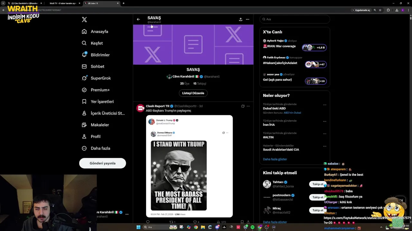Click the share list icon
Screen dimensions: 412x231
(240, 19)
